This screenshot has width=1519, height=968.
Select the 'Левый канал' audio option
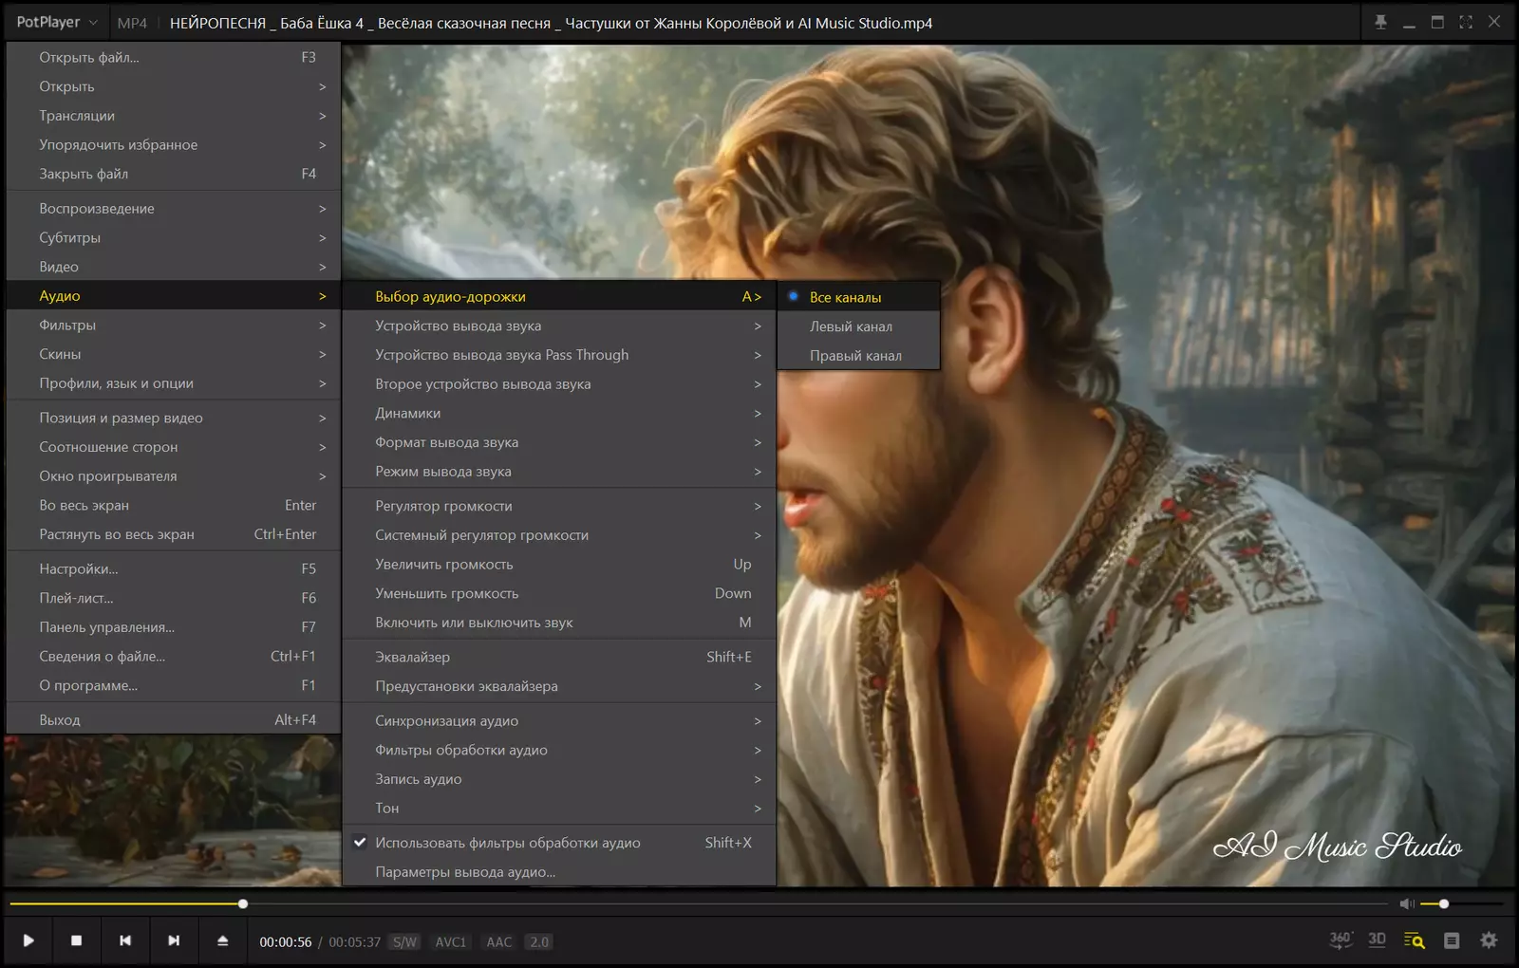tap(851, 326)
